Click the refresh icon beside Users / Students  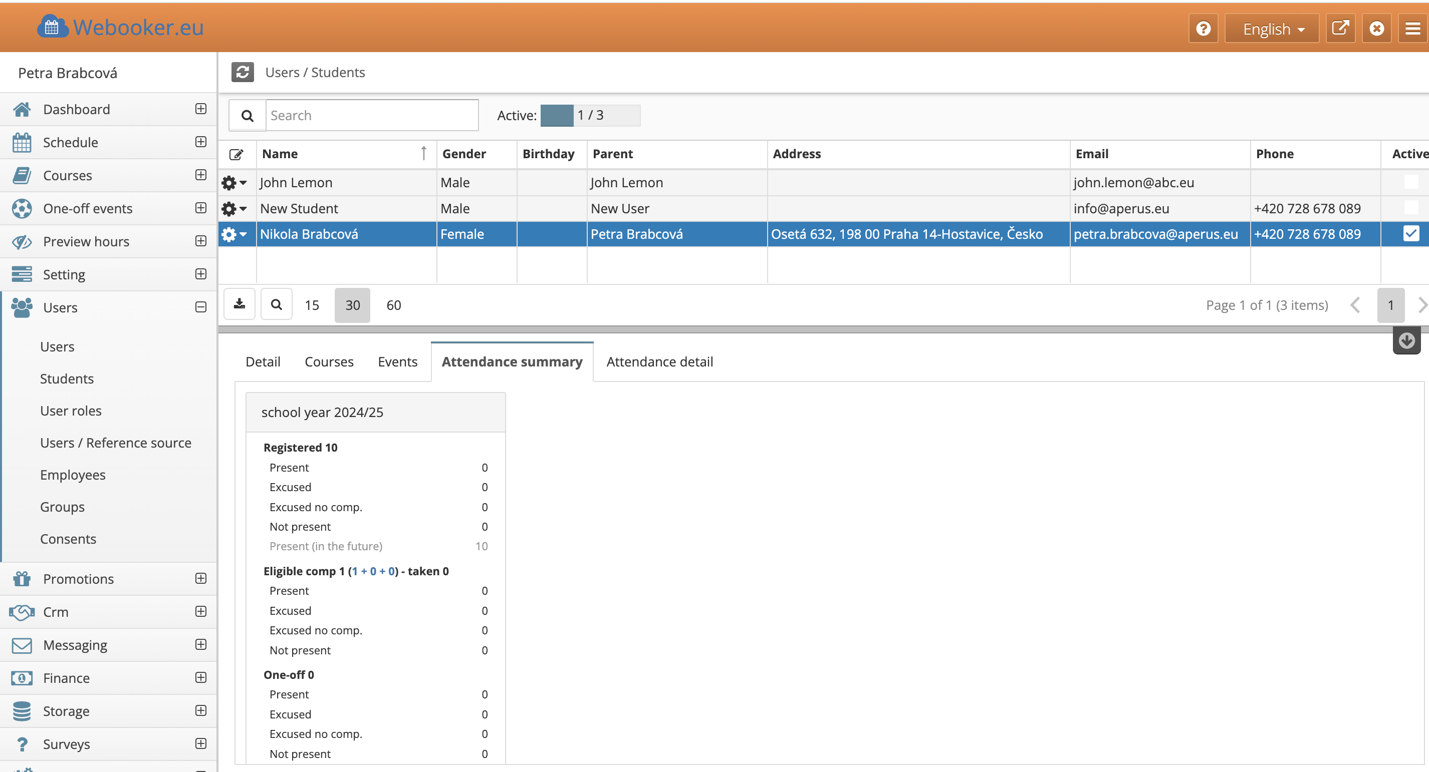click(243, 72)
